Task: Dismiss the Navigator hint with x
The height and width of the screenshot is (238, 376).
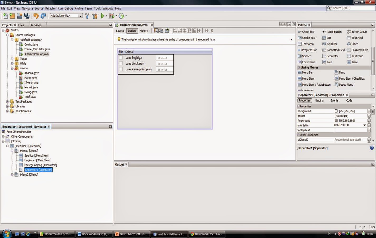Action: click(x=292, y=40)
